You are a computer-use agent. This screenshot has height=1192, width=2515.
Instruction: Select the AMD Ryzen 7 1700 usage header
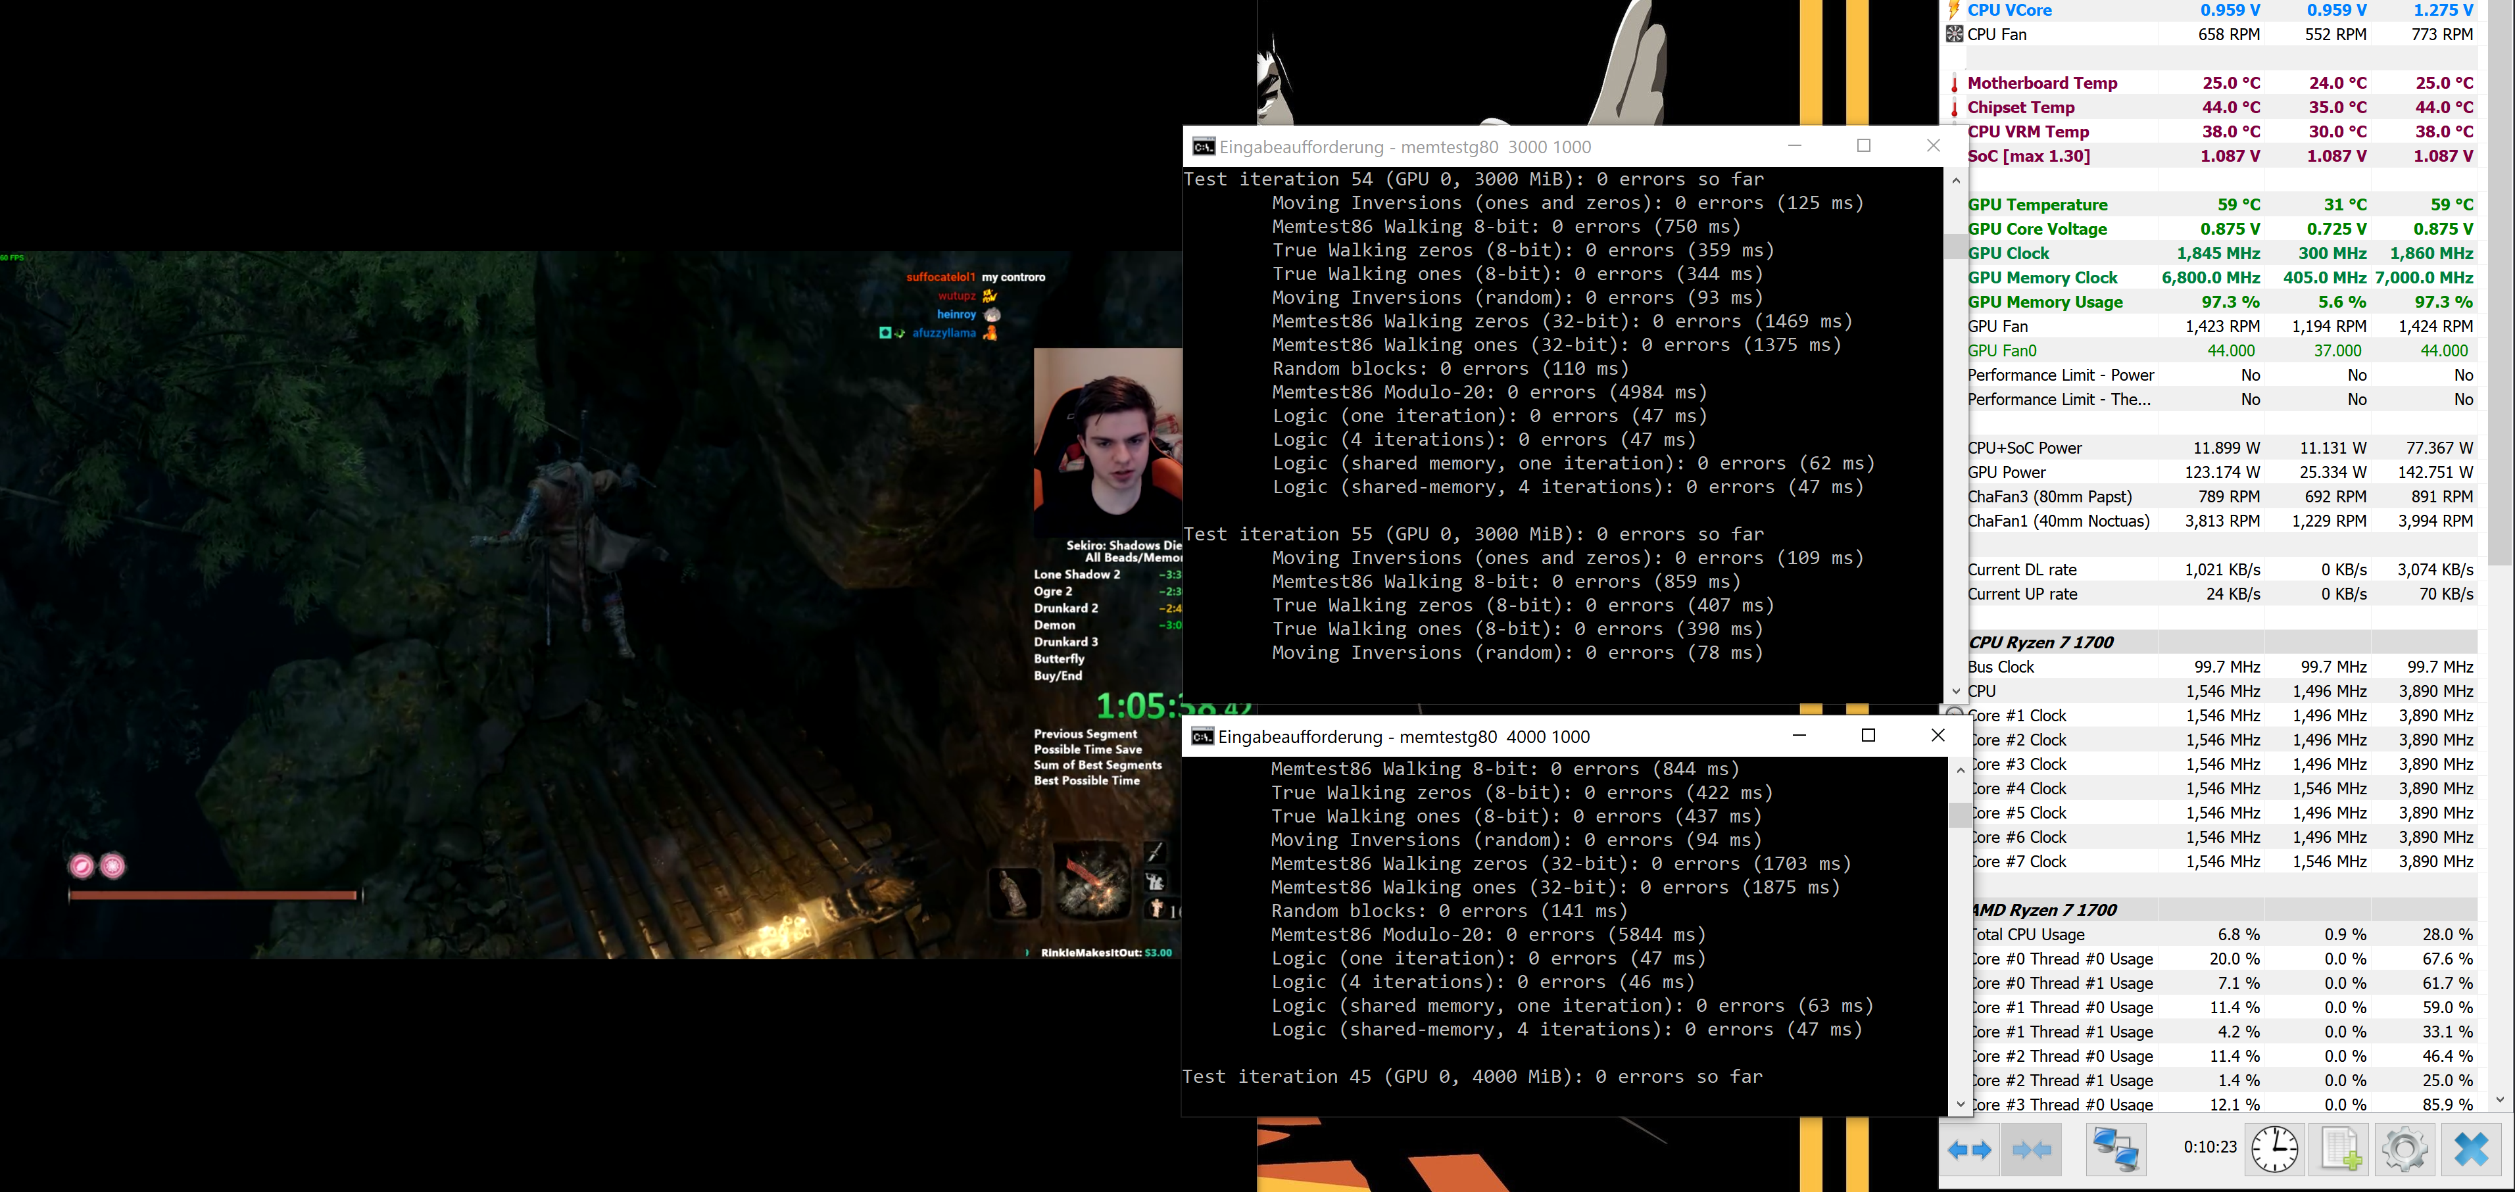(x=2043, y=910)
